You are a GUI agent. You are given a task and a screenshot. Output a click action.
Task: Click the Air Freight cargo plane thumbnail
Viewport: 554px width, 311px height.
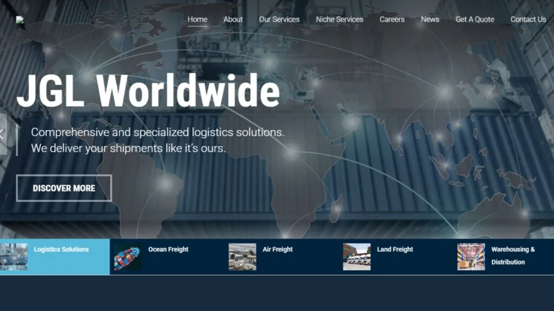tap(242, 258)
